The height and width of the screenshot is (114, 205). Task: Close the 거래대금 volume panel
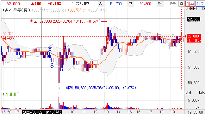[203, 93]
